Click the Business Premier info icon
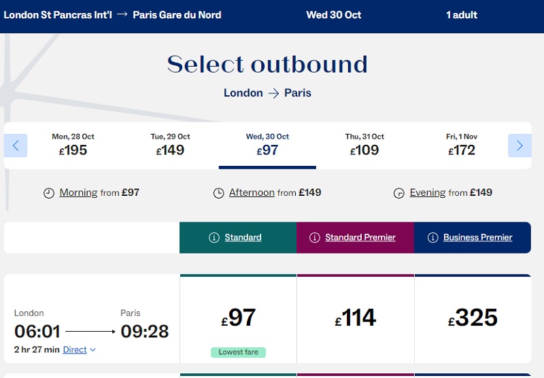This screenshot has height=378, width=544. point(432,238)
